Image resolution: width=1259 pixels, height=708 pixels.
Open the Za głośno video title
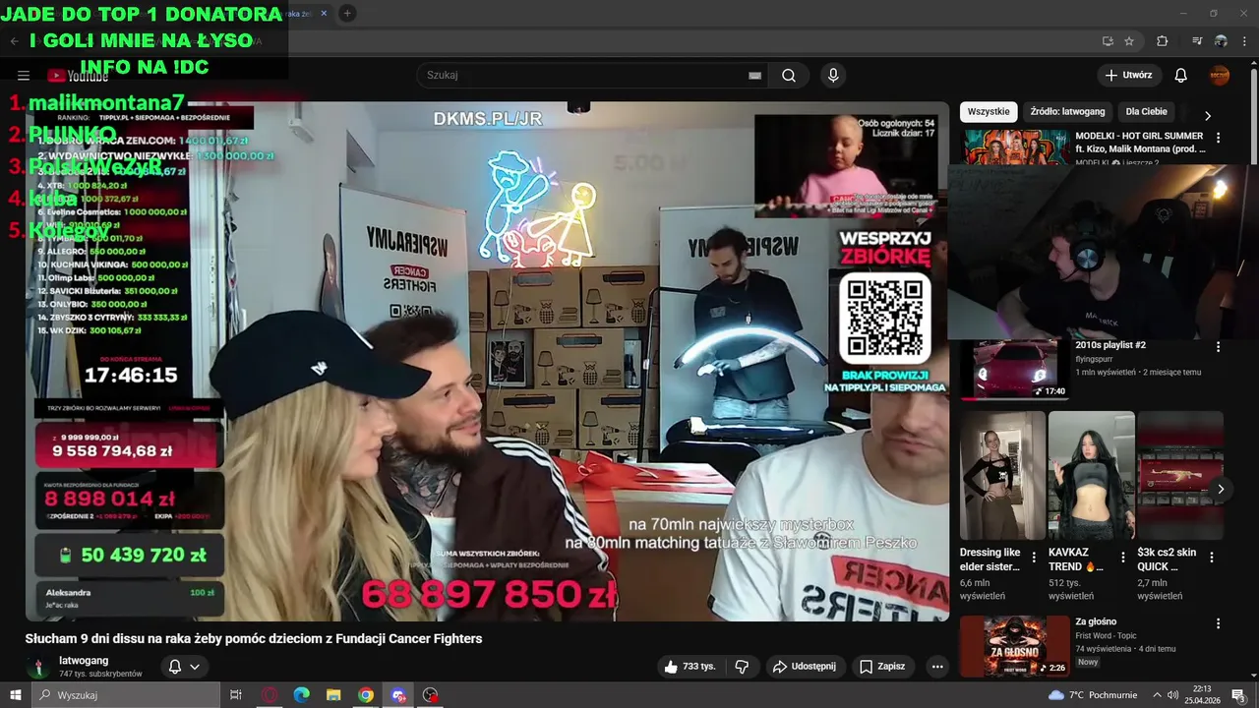pos(1096,621)
